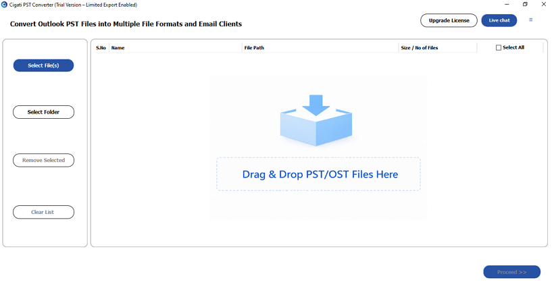Click the download box drop icon
Viewport: 554px width, 295px height.
(316, 120)
